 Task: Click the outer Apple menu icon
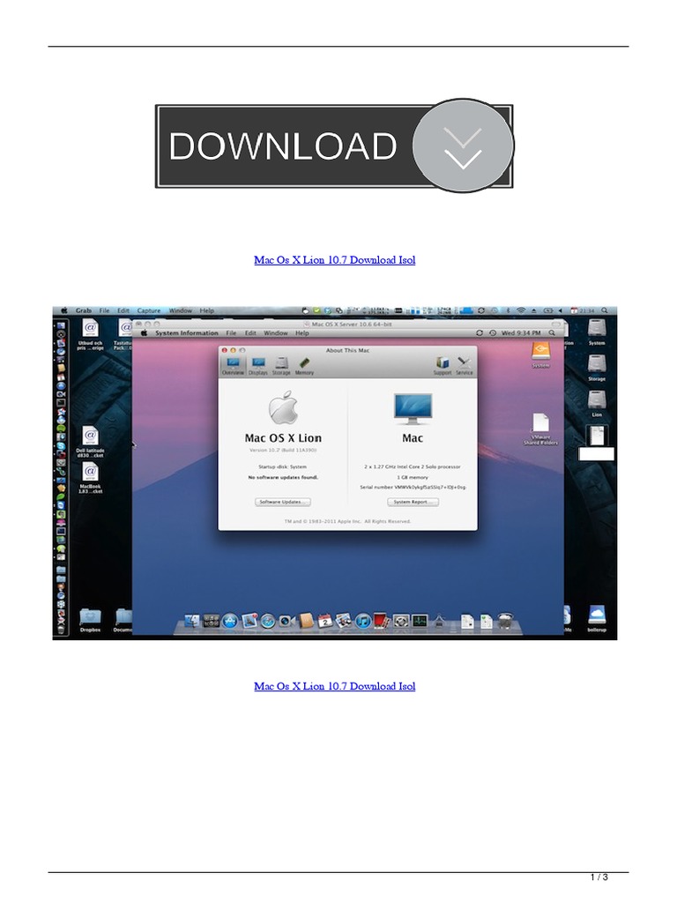coord(63,310)
